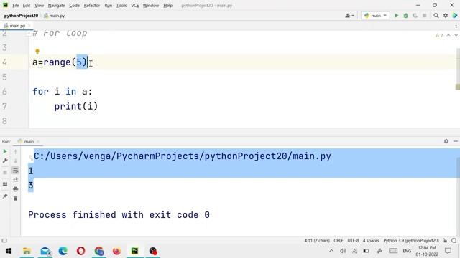
Task: Open the File menu
Action: point(16,6)
